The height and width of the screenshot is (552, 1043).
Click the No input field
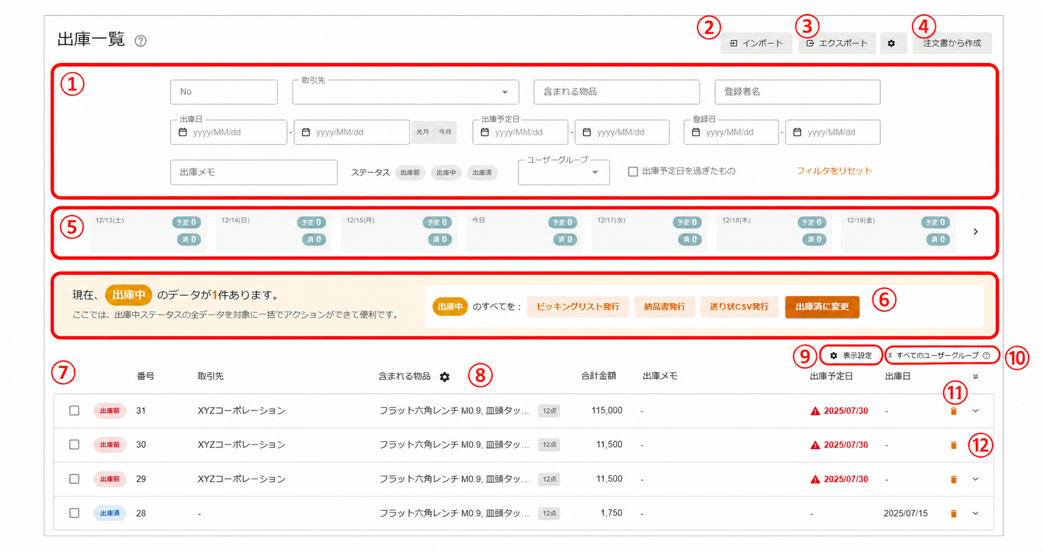[224, 92]
